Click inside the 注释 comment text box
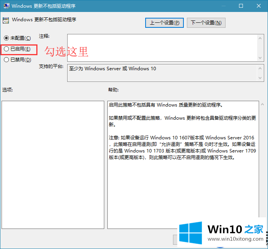This screenshot has width=268, height=249. click(162, 48)
